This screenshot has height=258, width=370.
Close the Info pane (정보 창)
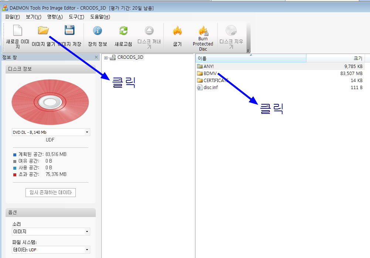96,57
